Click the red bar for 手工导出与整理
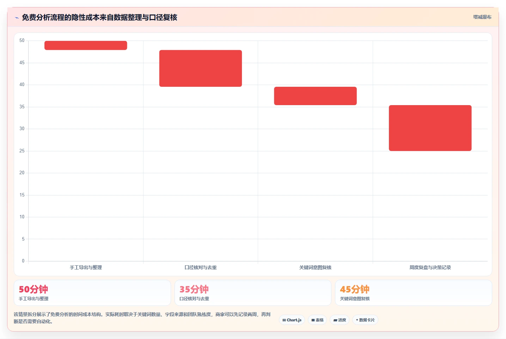This screenshot has width=506, height=339. click(x=86, y=46)
